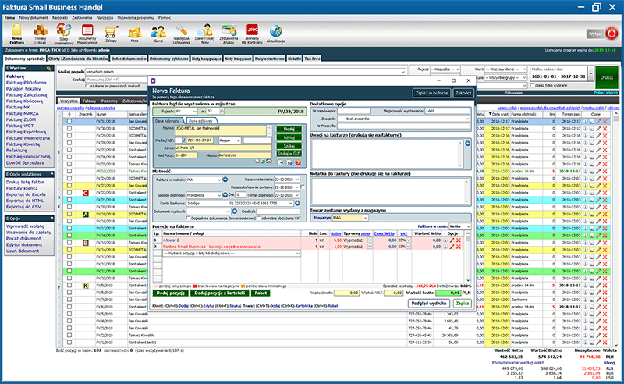Click the nr stepper up arrow
624x384 pixels.
(222, 109)
